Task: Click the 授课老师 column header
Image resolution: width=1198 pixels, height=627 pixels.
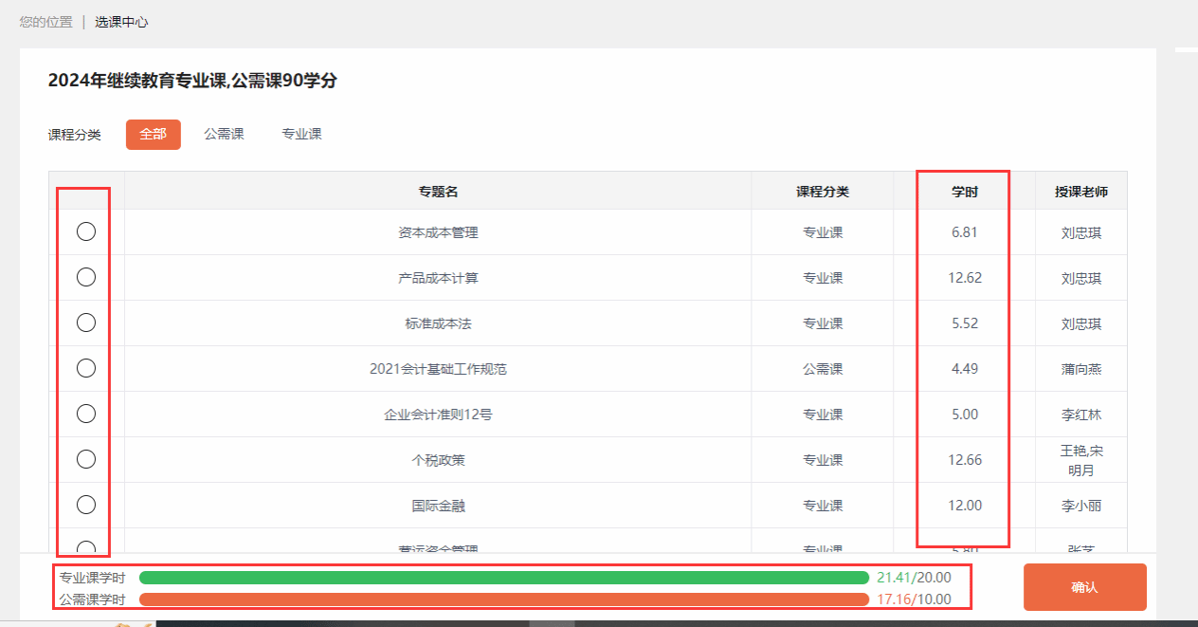Action: [x=1081, y=192]
